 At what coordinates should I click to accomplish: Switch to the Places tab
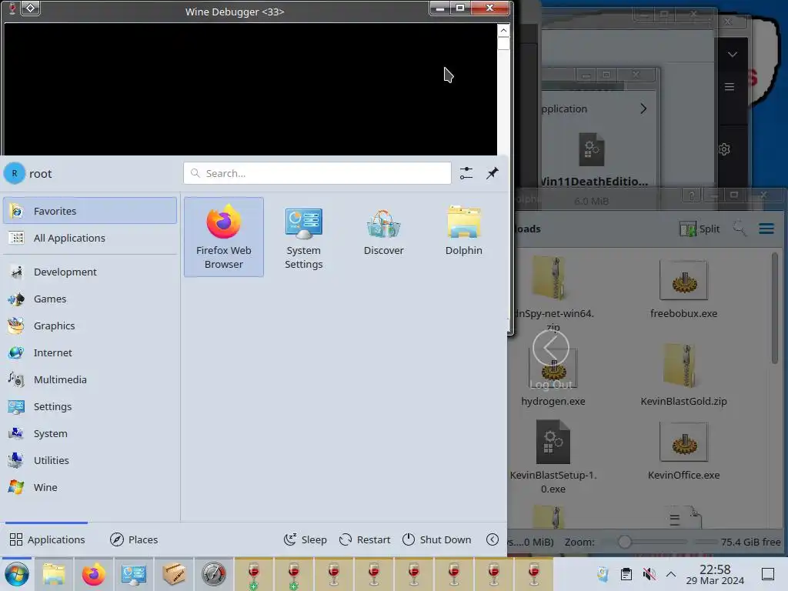coord(134,539)
